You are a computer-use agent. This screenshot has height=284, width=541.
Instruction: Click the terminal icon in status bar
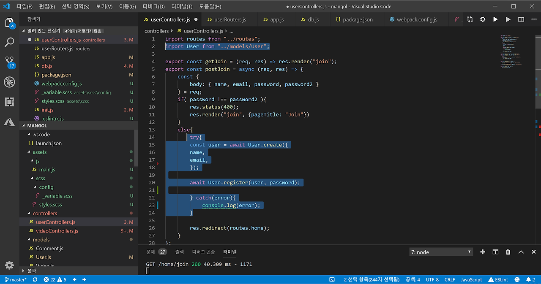click(332, 280)
